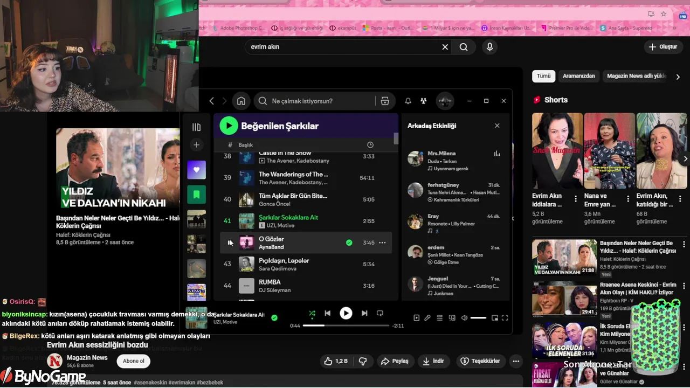Select Magazin News adlı filter chip
Viewport: 690px width, 388px height.
[636, 76]
